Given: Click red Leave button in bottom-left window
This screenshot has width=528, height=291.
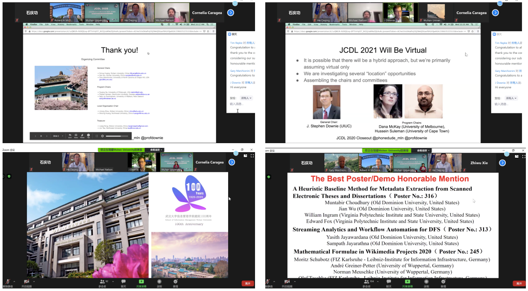Looking at the screenshot, I should (x=247, y=283).
